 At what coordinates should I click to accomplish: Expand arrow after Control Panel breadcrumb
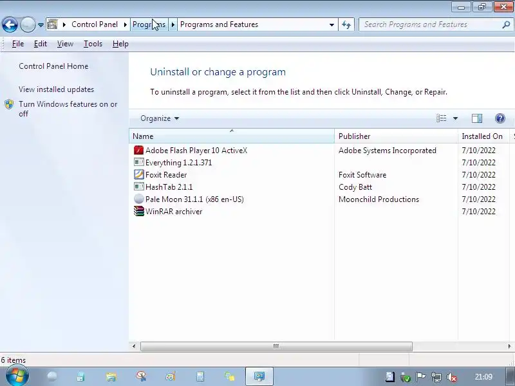pos(125,24)
